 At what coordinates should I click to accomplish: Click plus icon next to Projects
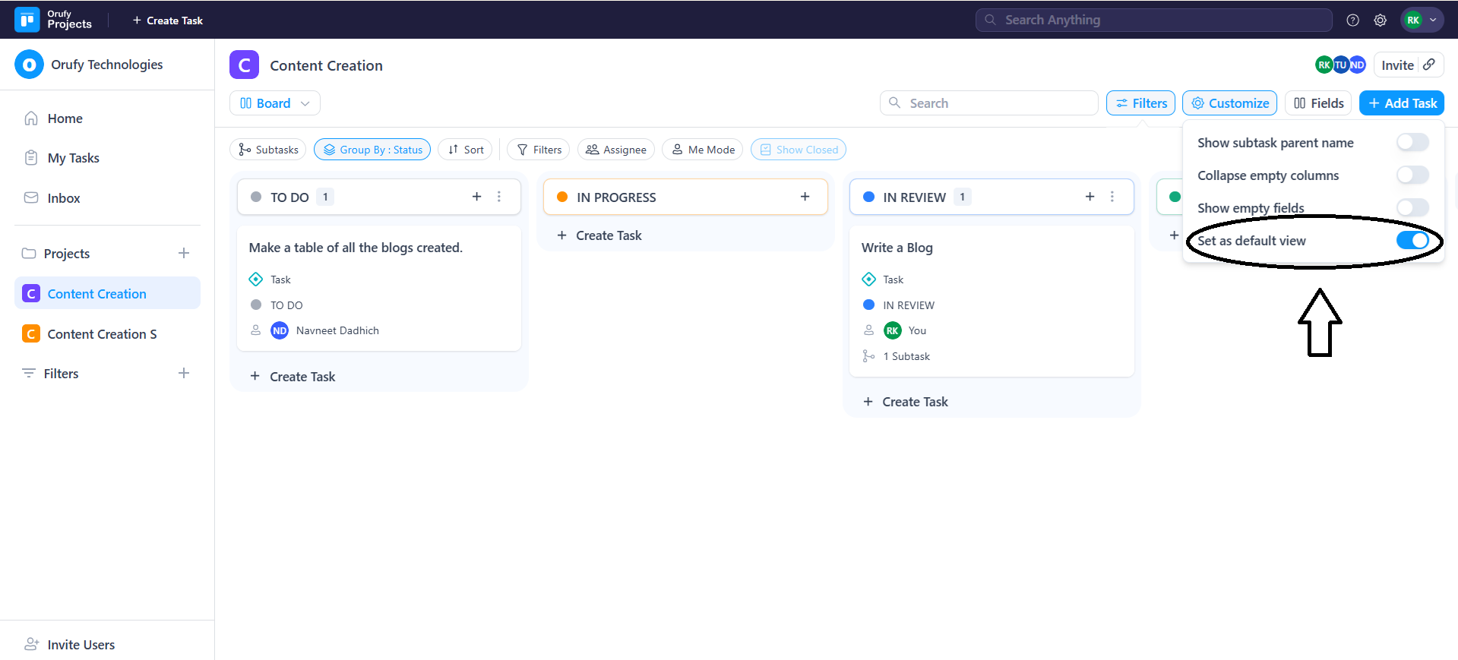pos(184,253)
